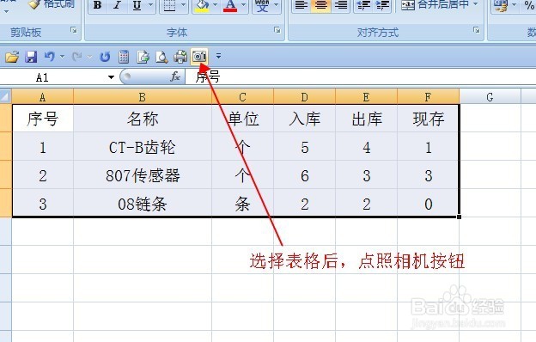The image size is (536, 342).
Task: Select column B header
Action: click(143, 97)
